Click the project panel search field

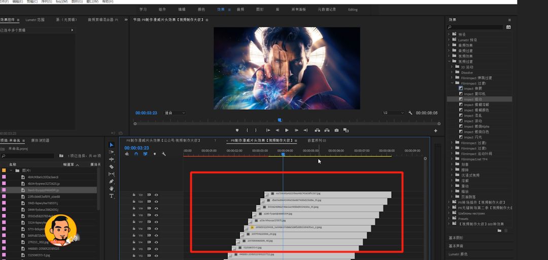(27, 156)
